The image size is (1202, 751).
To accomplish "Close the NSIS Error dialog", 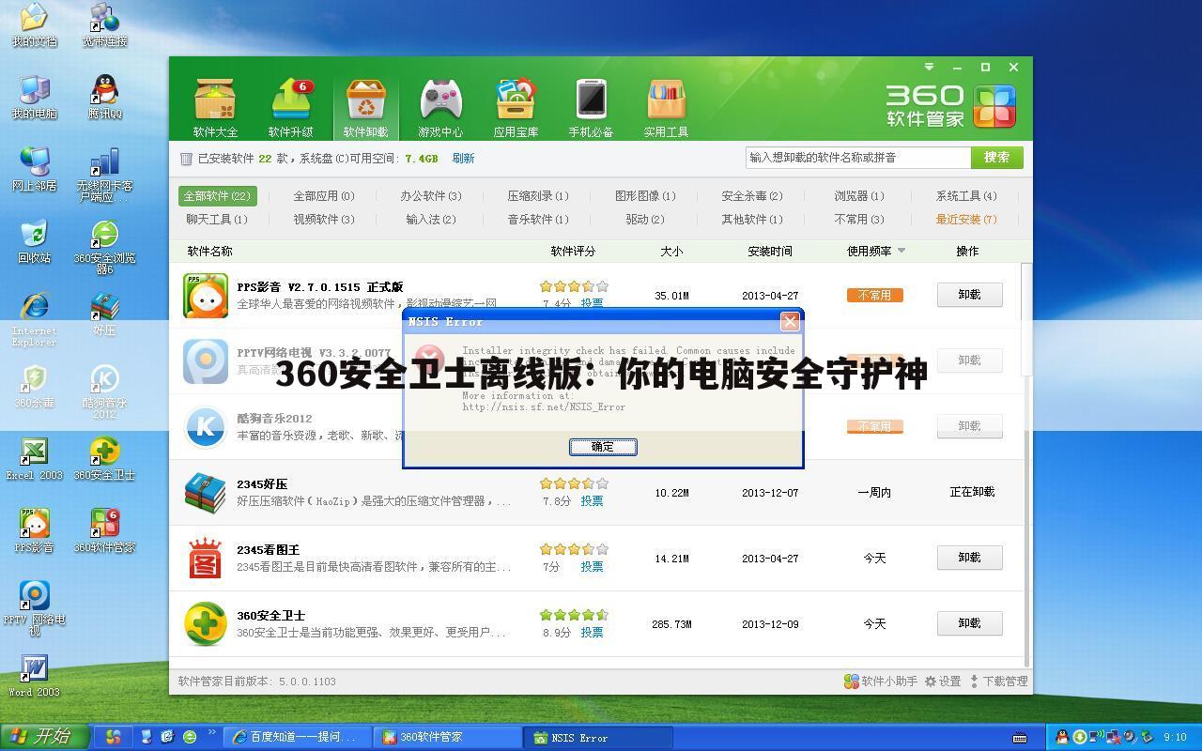I will pos(790,322).
